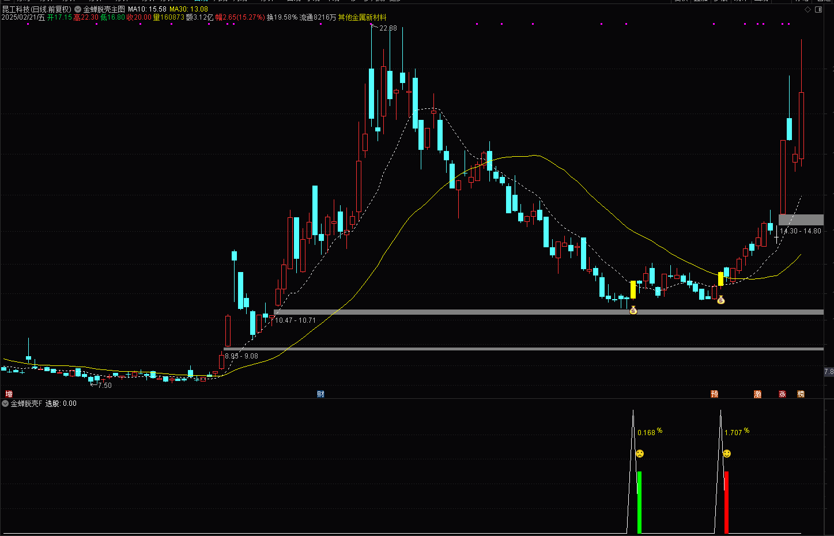Click the sector link 其他金属新材料
This screenshot has width=834, height=536.
click(x=362, y=17)
